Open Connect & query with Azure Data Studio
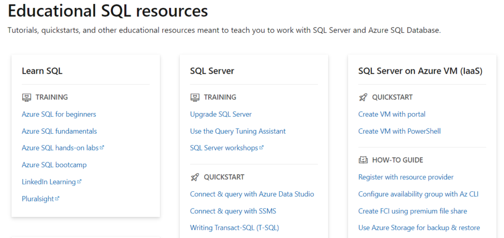The image size is (504, 238). (x=252, y=194)
